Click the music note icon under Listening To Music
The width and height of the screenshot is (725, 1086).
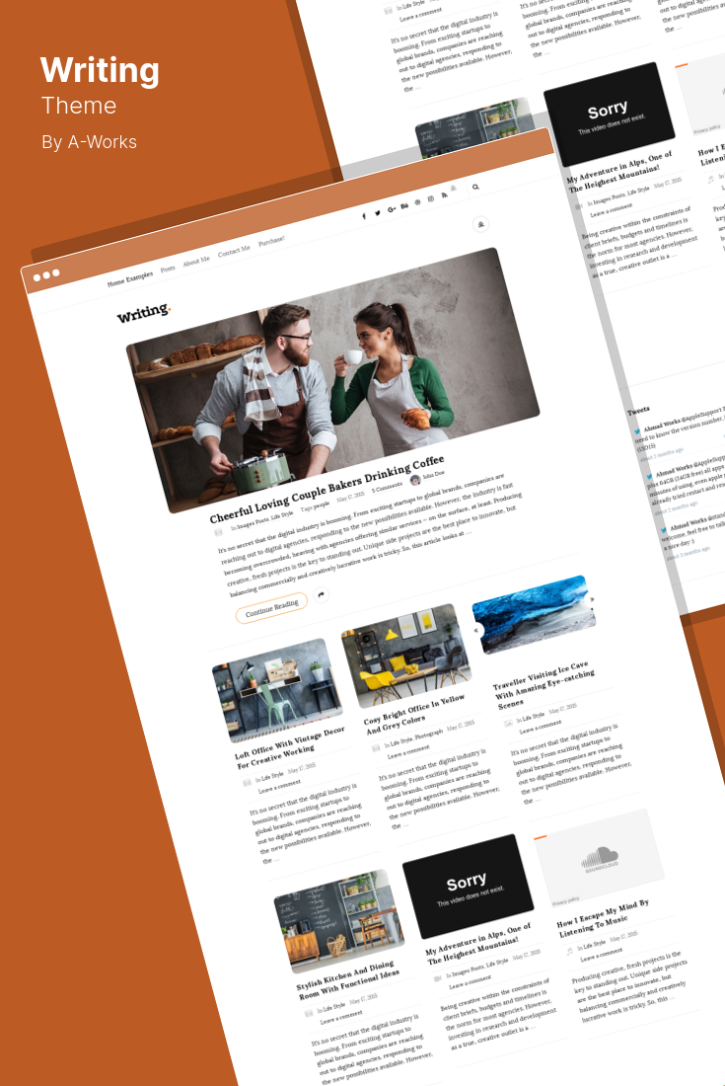[x=570, y=951]
